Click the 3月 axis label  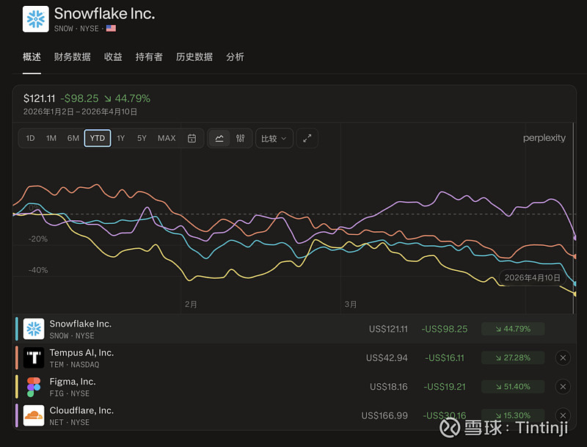(x=351, y=305)
